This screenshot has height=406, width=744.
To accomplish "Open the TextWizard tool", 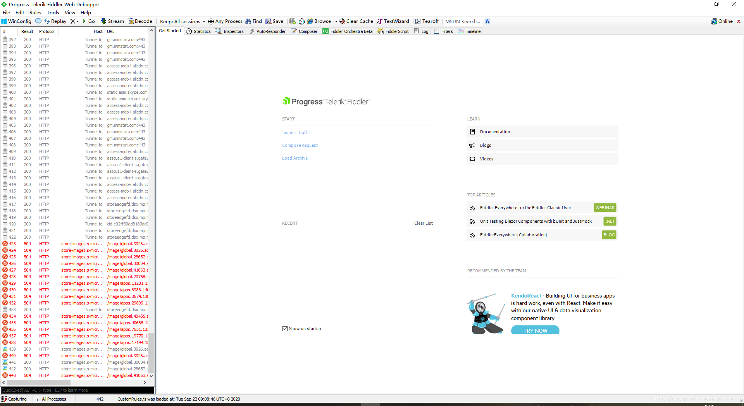I will click(393, 21).
